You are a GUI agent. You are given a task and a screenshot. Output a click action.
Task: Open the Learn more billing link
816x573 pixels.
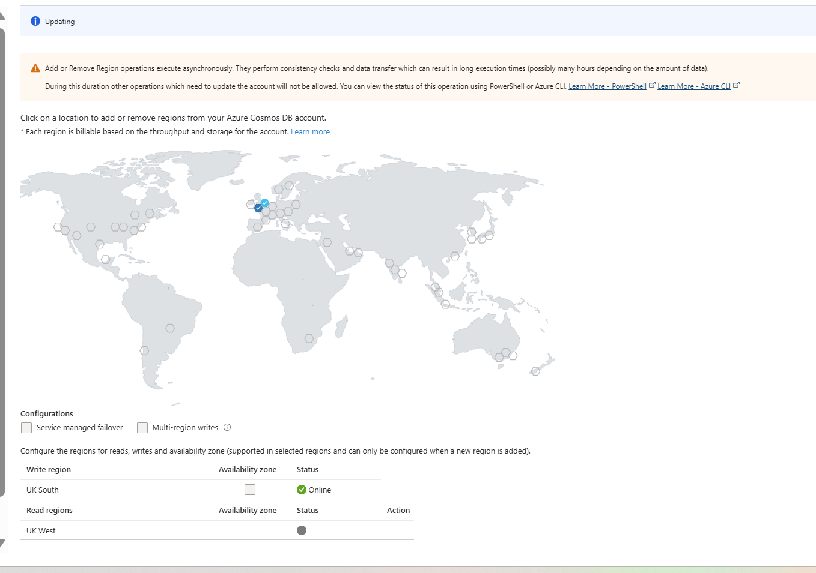coord(310,132)
